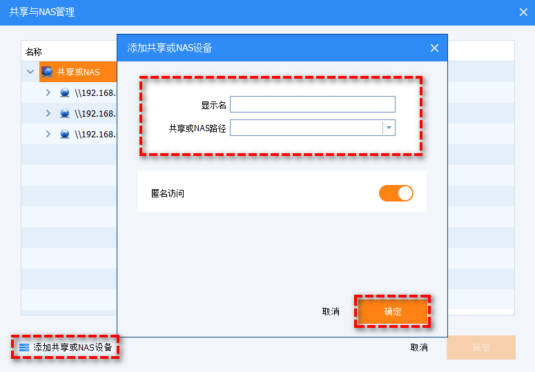Expand the second \\192.168 network entry
Viewport: 535px width, 372px height.
48,113
